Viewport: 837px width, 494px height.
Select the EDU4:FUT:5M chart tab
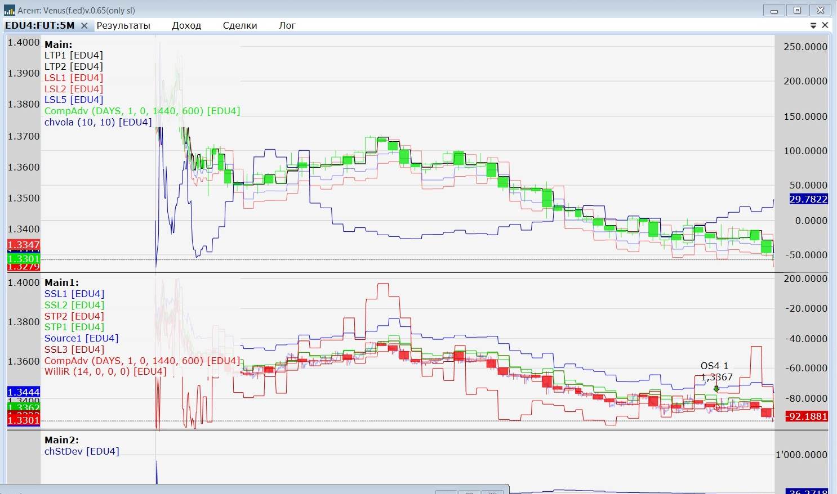39,25
